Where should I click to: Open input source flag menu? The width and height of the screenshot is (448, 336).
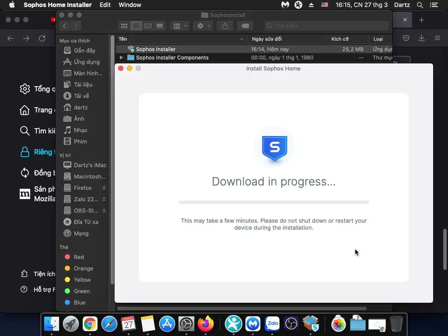point(325,5)
